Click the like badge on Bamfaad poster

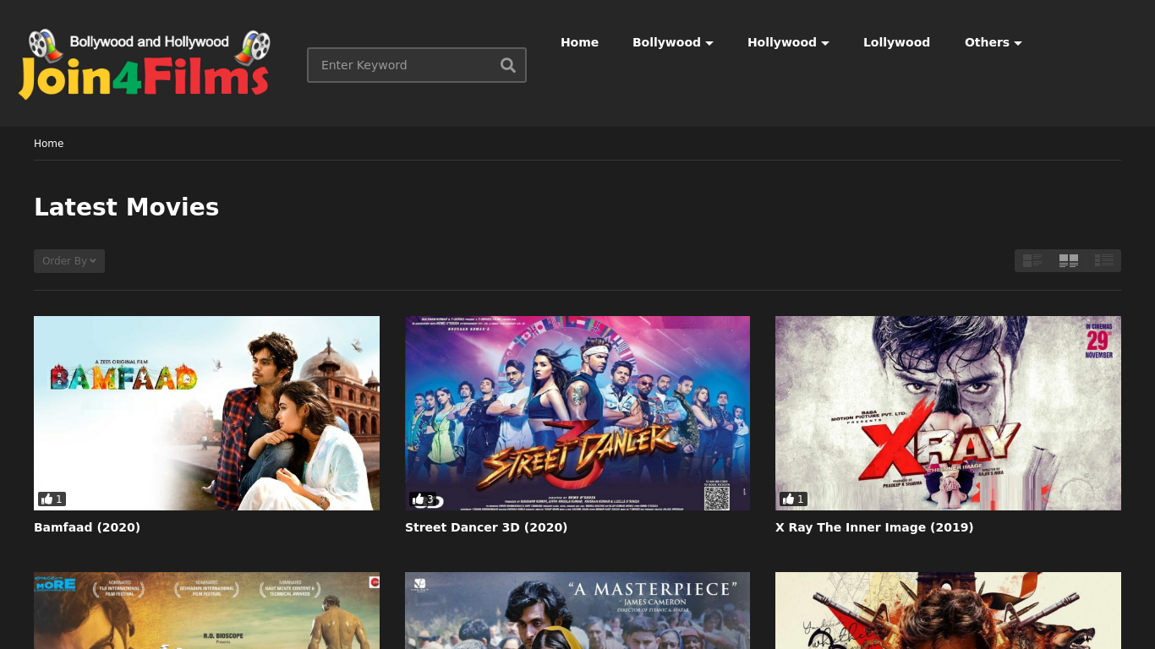pyautogui.click(x=52, y=499)
